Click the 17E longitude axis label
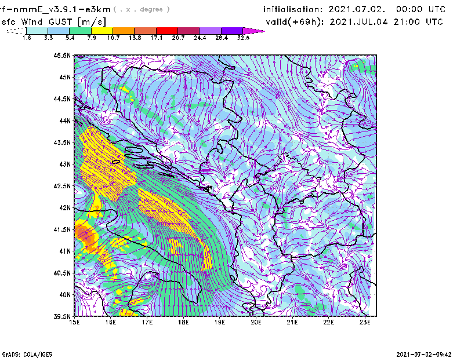The width and height of the screenshot is (464, 358). coord(147,322)
